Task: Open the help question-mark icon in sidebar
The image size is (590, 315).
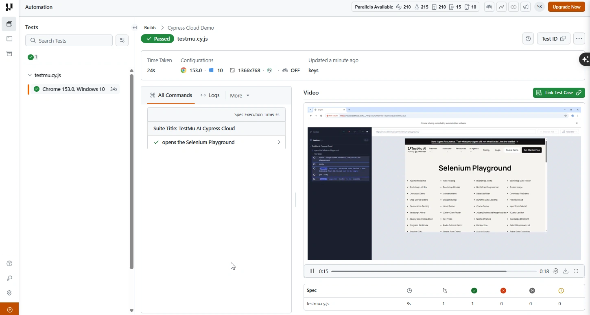Action: [9, 263]
